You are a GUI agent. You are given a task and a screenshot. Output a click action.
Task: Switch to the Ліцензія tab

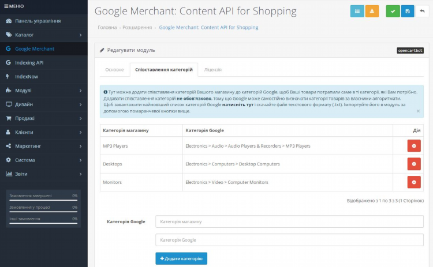click(x=212, y=70)
